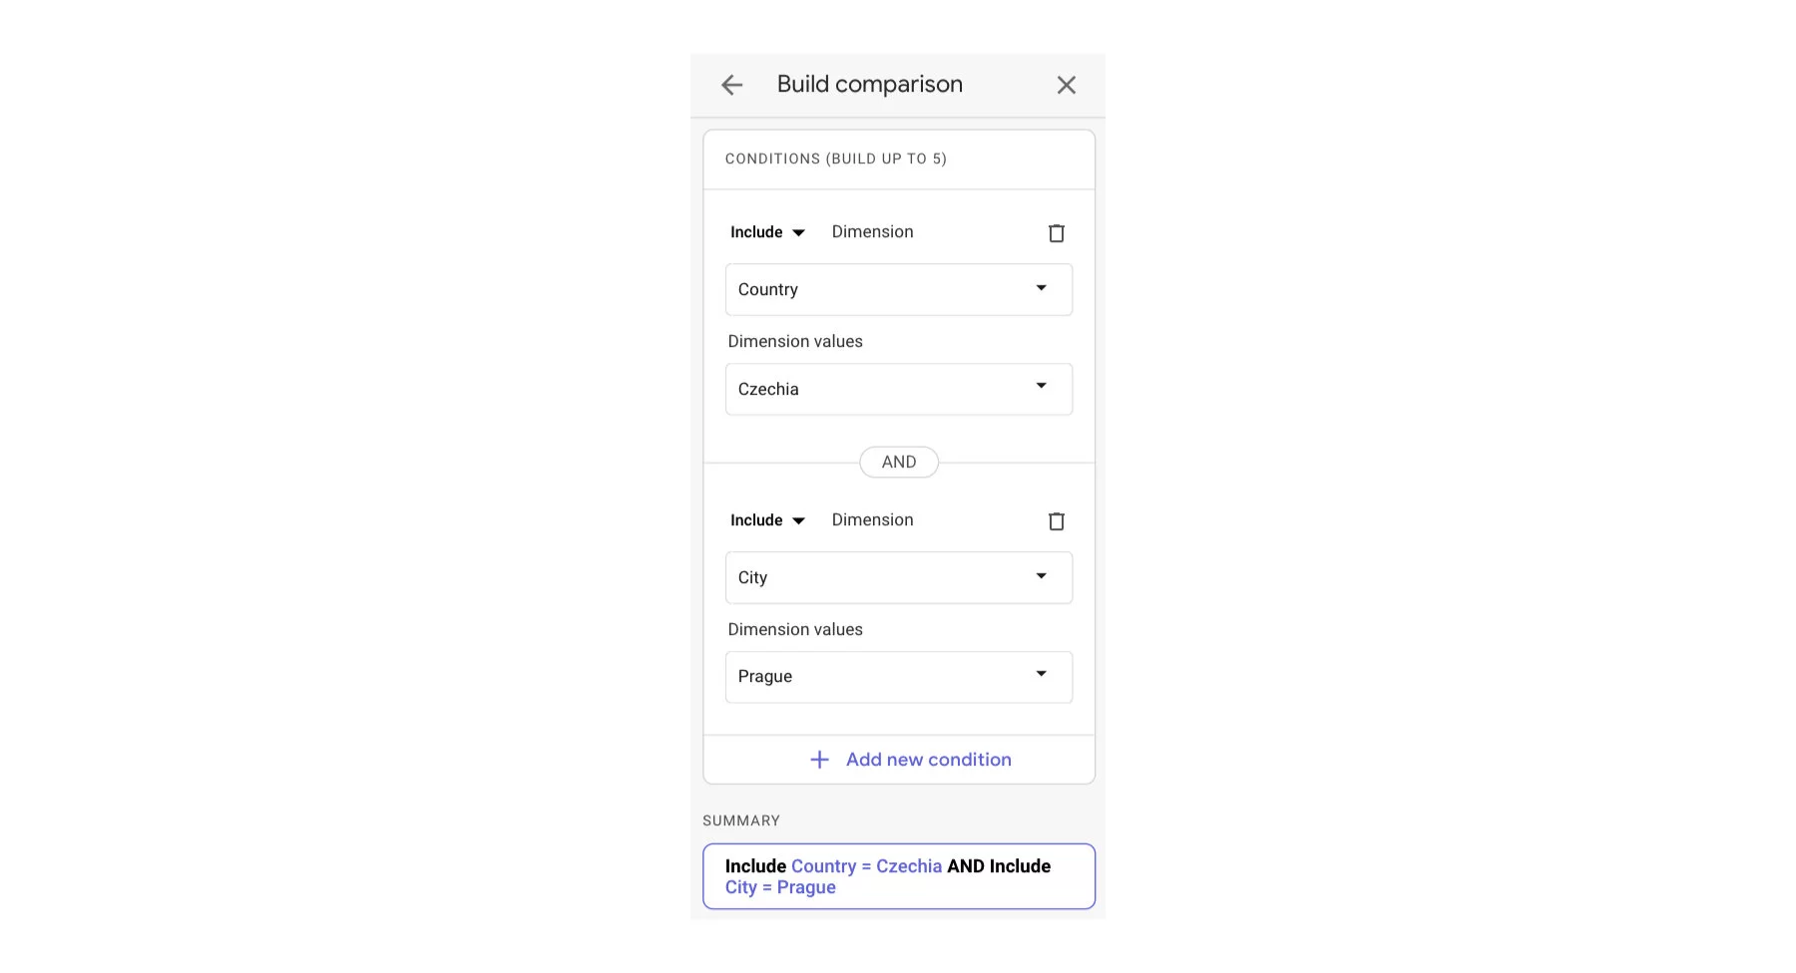
Task: Click the Dimension values label above Prague
Action: (x=795, y=629)
